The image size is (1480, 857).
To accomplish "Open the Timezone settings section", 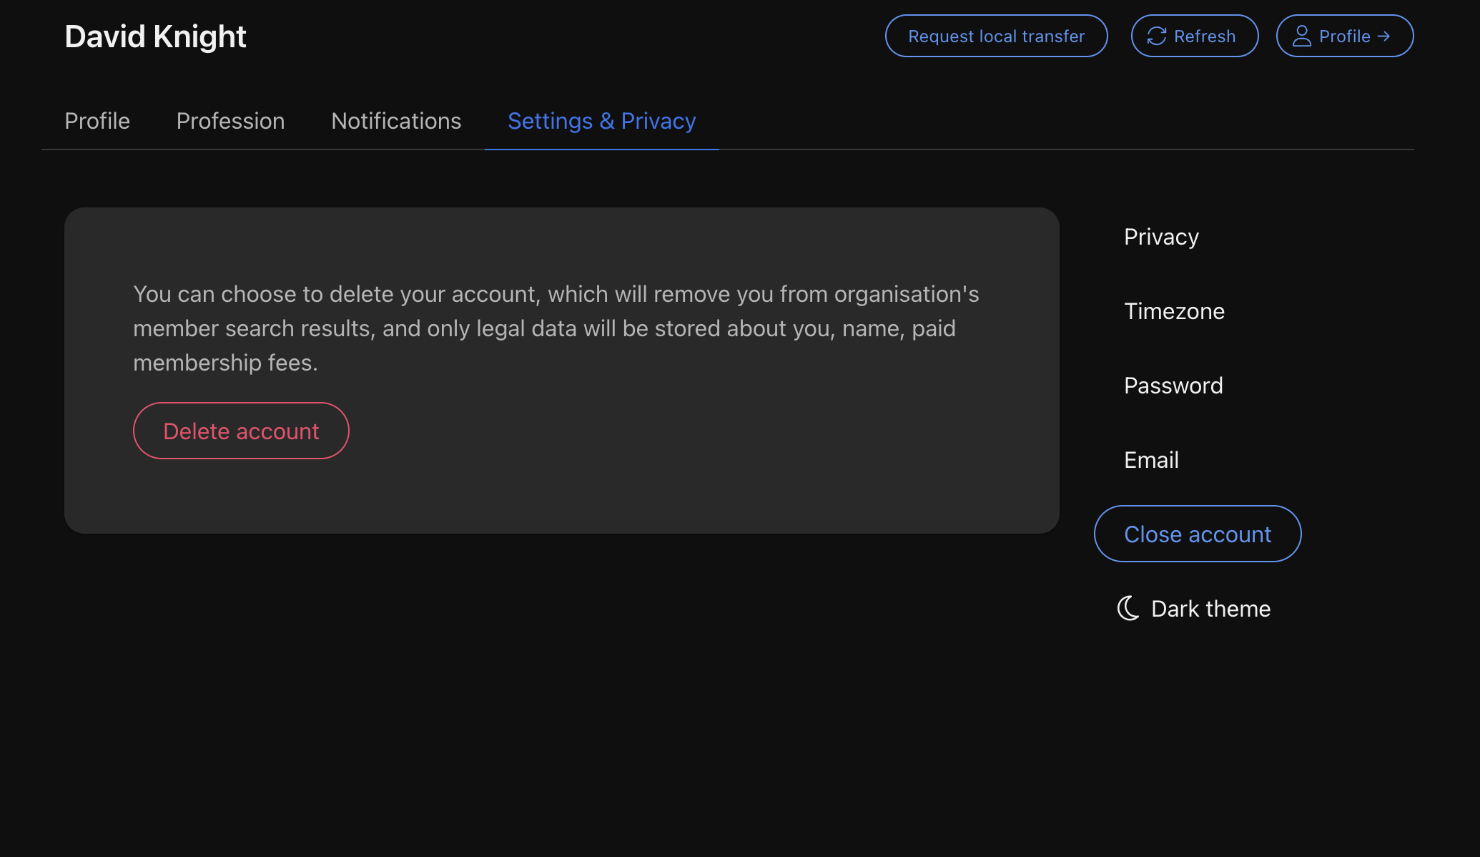I will (1174, 311).
